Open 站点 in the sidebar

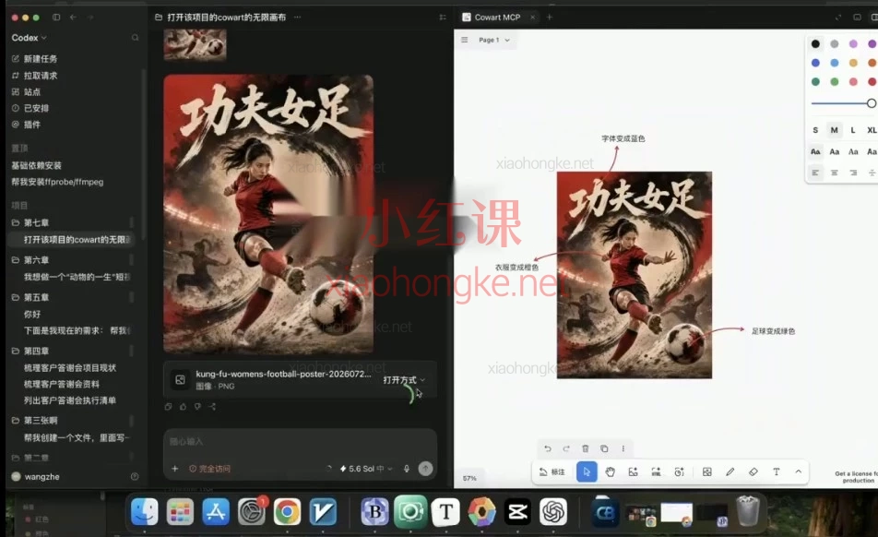[x=27, y=92]
